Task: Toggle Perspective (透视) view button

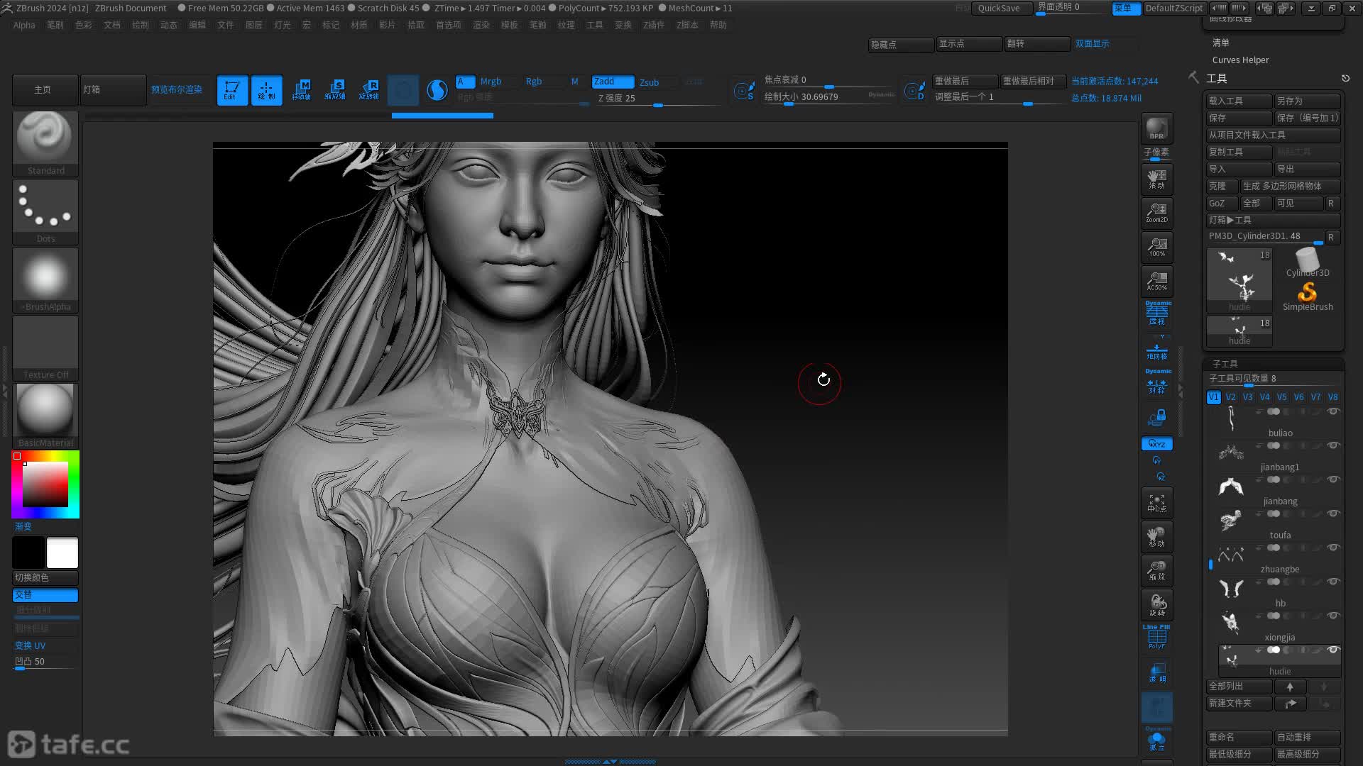Action: coord(1156,313)
